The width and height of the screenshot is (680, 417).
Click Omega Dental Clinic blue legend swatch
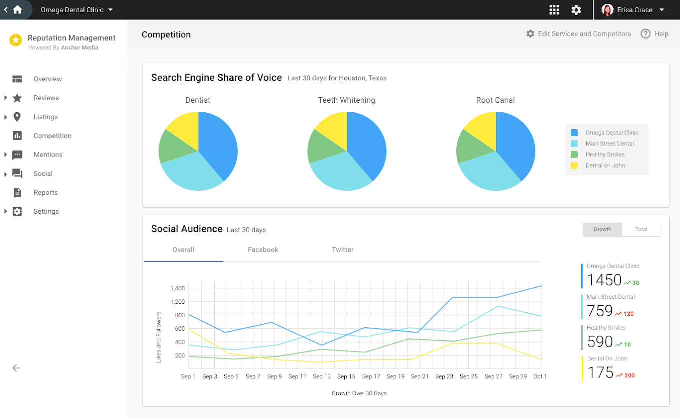(x=574, y=133)
